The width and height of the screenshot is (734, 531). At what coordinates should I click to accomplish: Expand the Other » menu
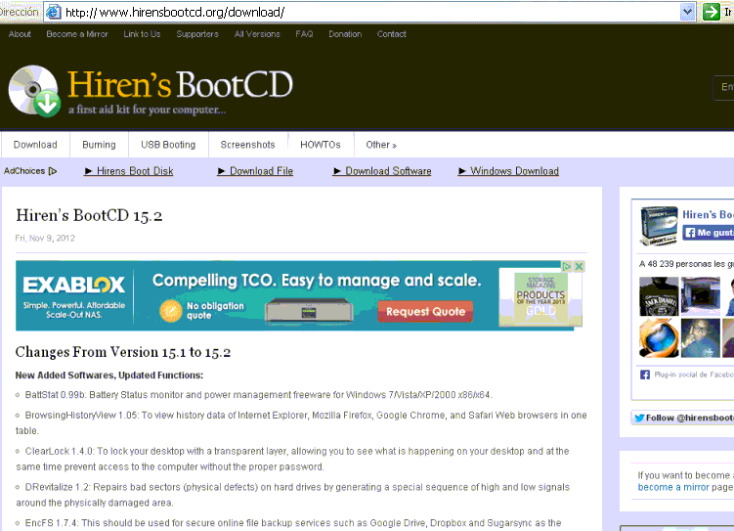(381, 145)
